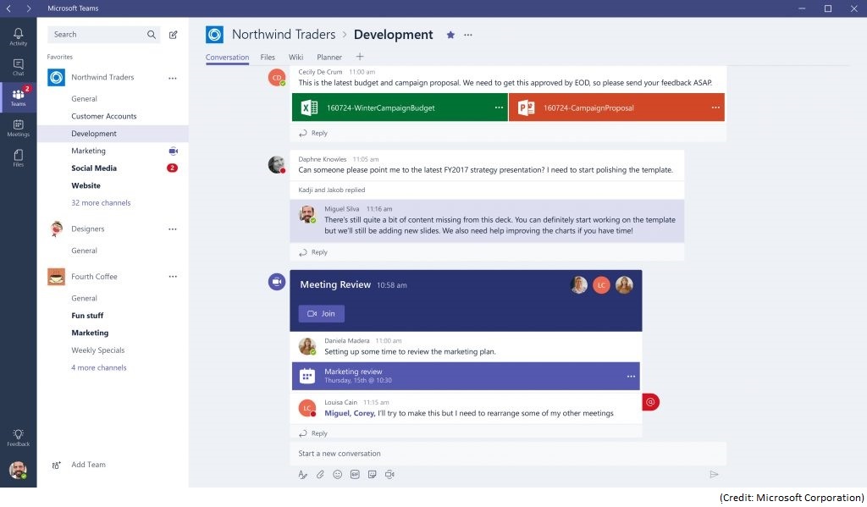This screenshot has width=867, height=507.
Task: Send message with arrow icon
Action: (714, 474)
